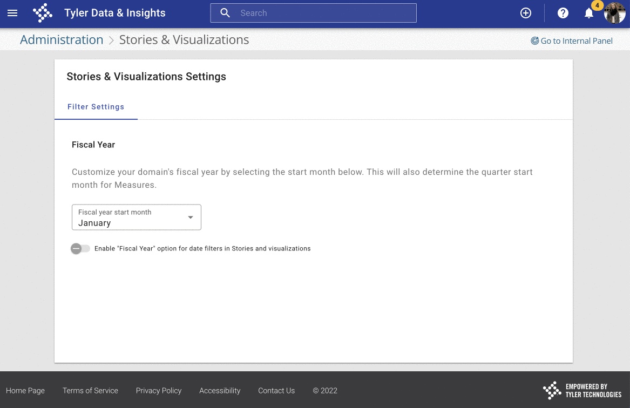Image resolution: width=630 pixels, height=408 pixels.
Task: Open the Home Page footer link
Action: pos(25,390)
